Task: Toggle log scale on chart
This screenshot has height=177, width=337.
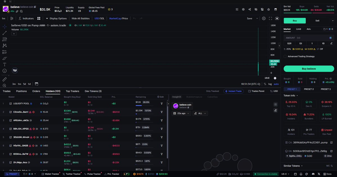Action: point(270,84)
